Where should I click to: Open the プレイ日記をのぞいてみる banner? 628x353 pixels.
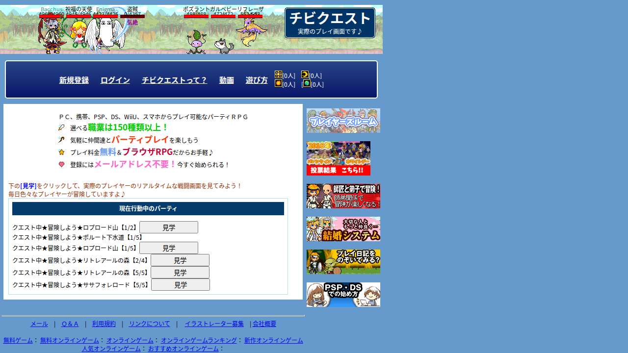pos(343,262)
